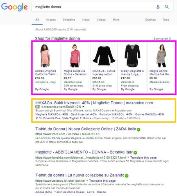Open grey Maglia Donna 3/4 sleeve image
The height and width of the screenshot is (196, 177).
tap(161, 56)
